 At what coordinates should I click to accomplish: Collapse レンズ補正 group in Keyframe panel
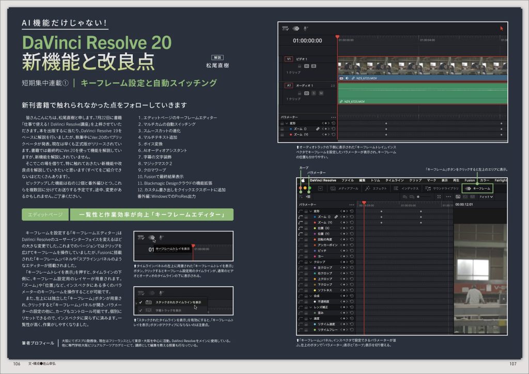(310, 307)
